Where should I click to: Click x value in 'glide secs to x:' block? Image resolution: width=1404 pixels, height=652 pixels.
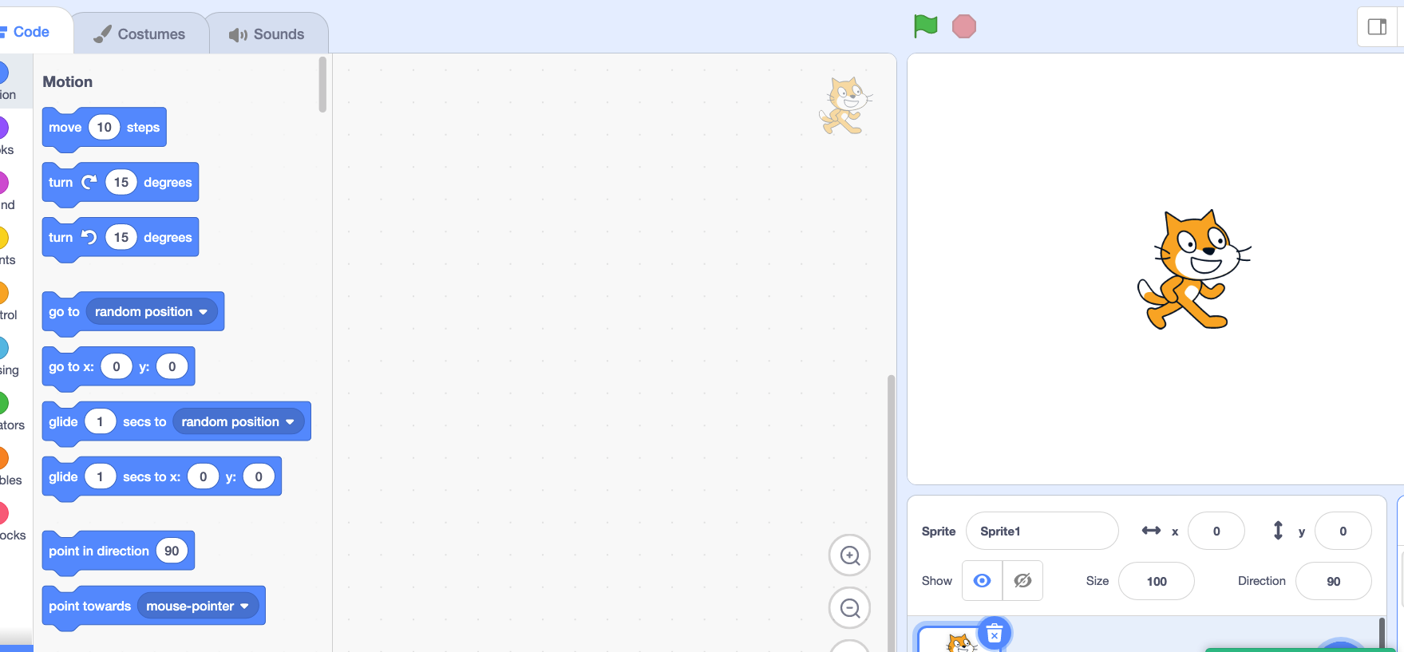(203, 476)
